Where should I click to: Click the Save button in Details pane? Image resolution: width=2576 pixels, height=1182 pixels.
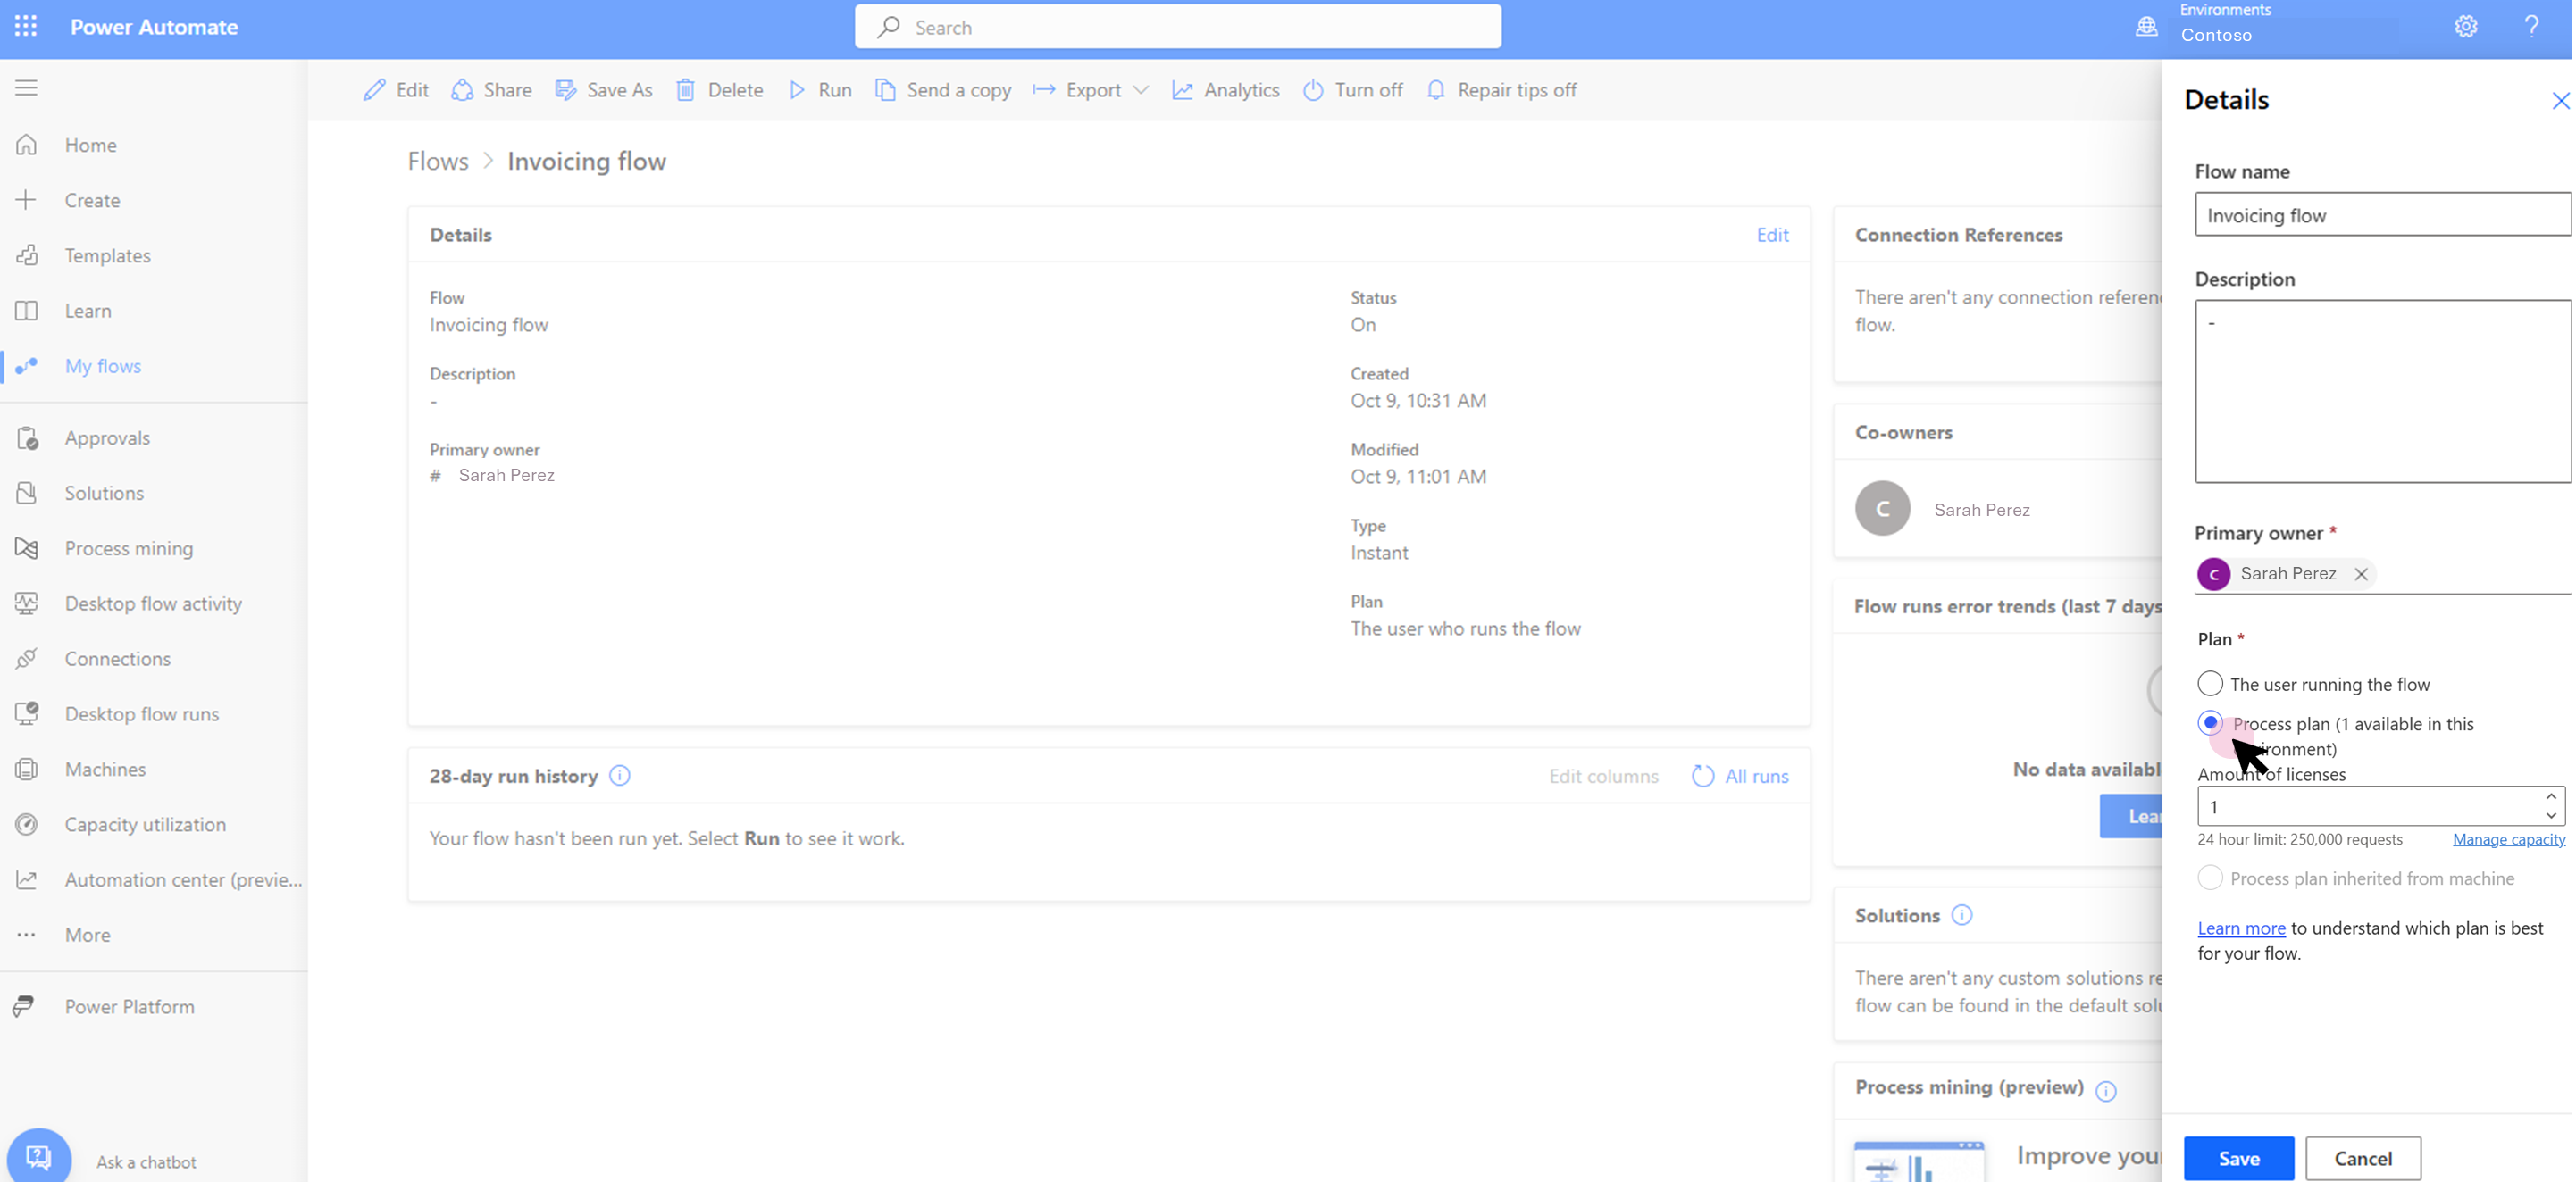tap(2237, 1157)
